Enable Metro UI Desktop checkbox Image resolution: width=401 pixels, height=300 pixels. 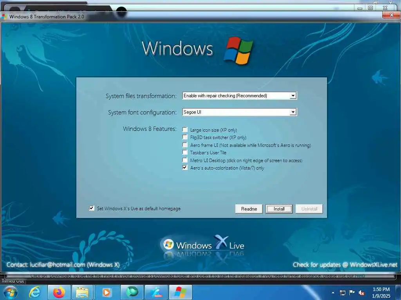(x=185, y=160)
